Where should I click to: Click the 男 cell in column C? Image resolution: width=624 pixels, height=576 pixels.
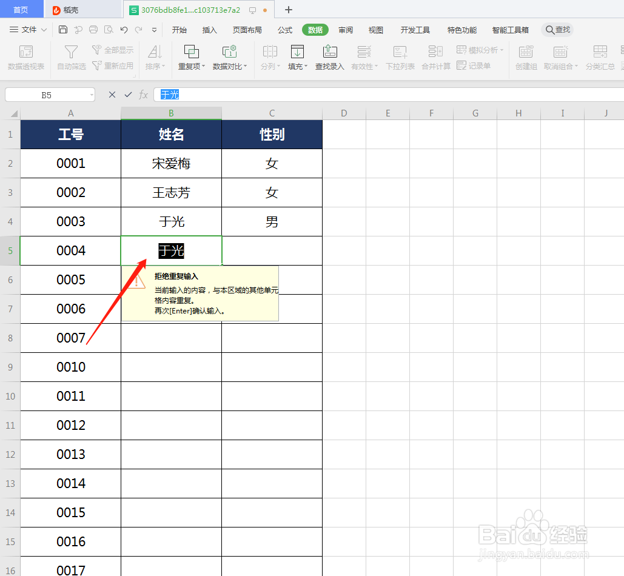(x=272, y=221)
